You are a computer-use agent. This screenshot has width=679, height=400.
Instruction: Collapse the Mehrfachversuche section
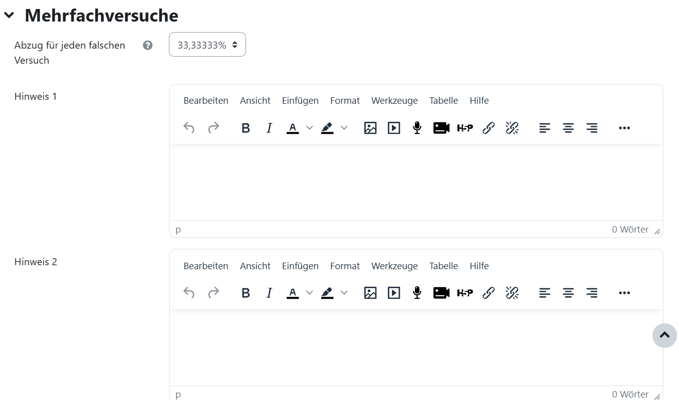pos(9,16)
